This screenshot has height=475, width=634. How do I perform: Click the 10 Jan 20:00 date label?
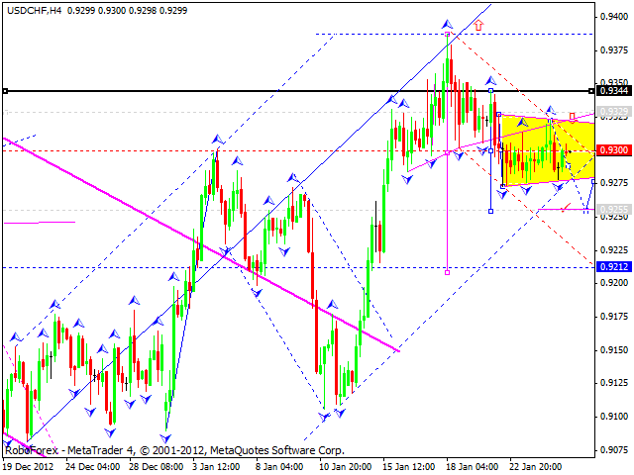point(346,466)
